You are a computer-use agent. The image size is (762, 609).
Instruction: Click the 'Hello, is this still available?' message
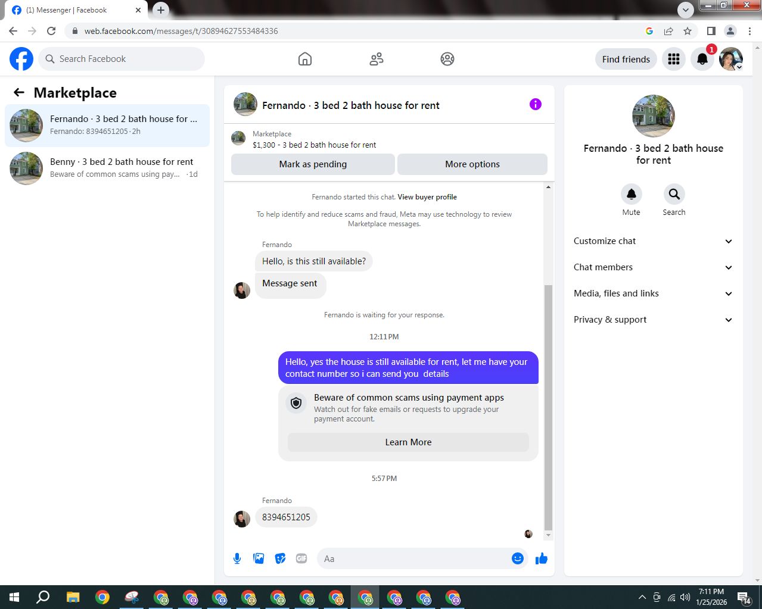[x=314, y=261]
